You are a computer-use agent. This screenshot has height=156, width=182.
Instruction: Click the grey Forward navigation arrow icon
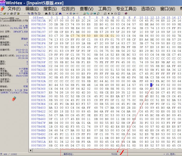77,14
